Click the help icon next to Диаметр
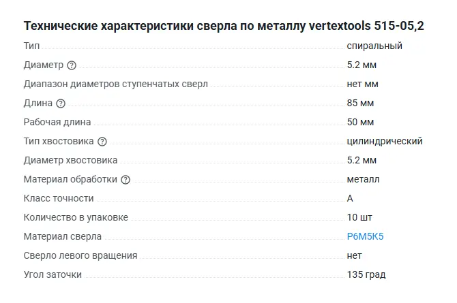 pyautogui.click(x=72, y=65)
